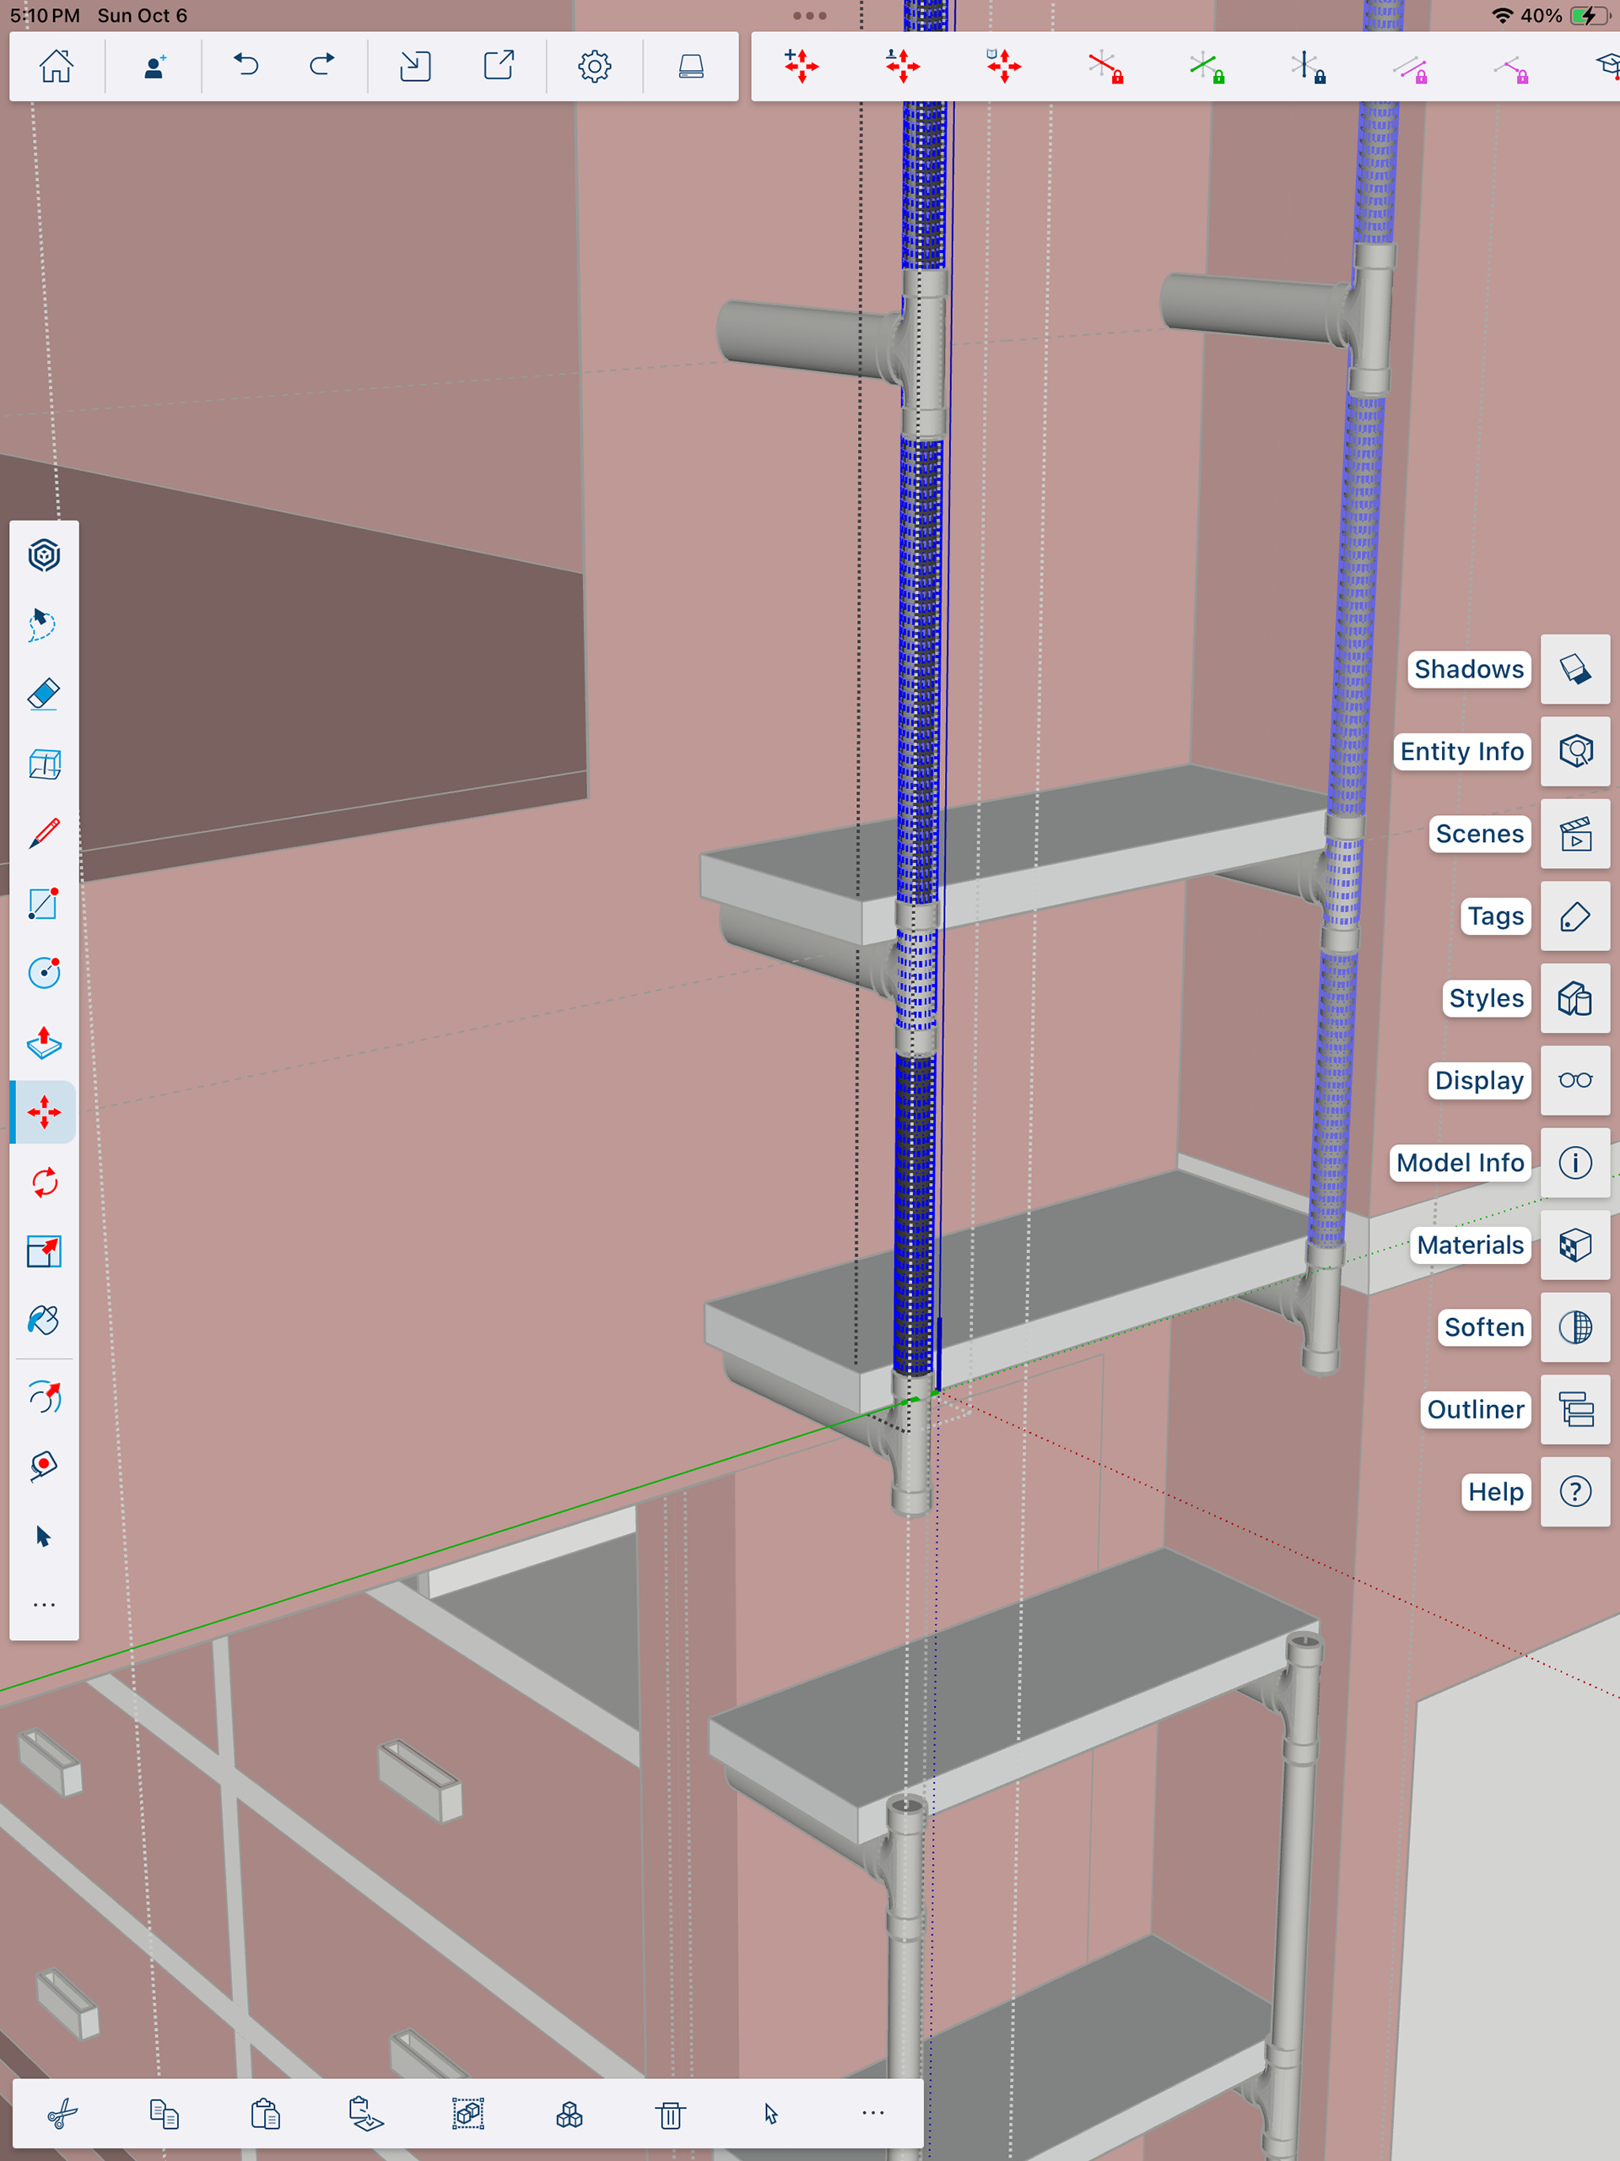Expand left toolbar more options

click(44, 1605)
